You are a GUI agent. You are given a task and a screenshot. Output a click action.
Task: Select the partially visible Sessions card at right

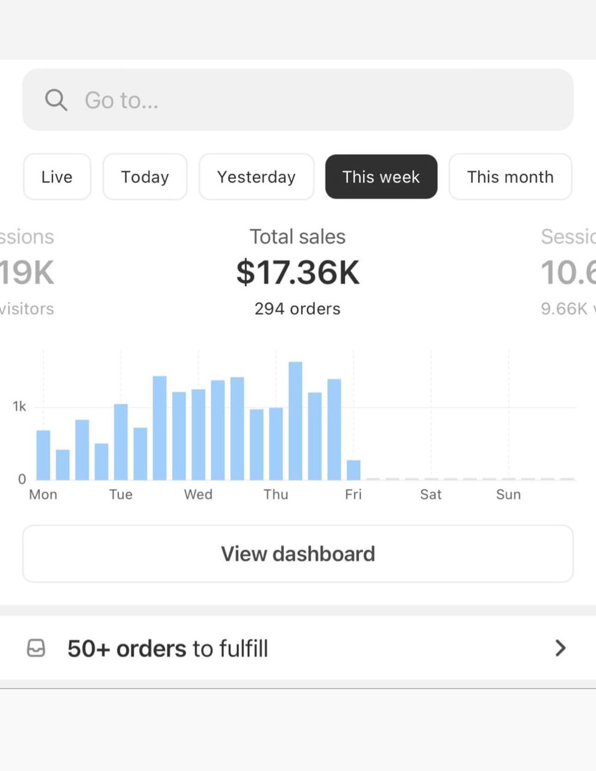567,271
